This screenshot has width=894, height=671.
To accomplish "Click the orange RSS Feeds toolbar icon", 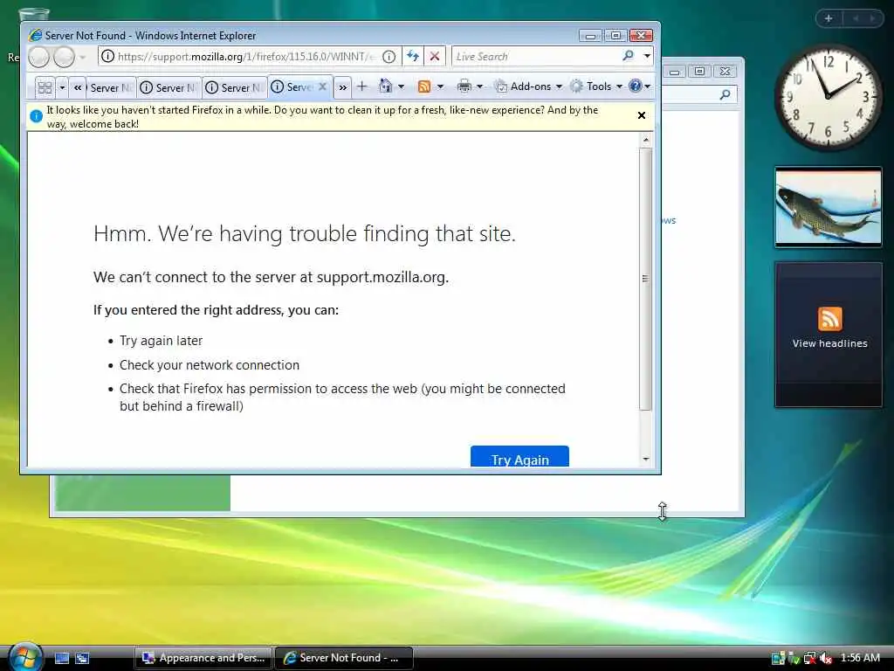I will 424,86.
